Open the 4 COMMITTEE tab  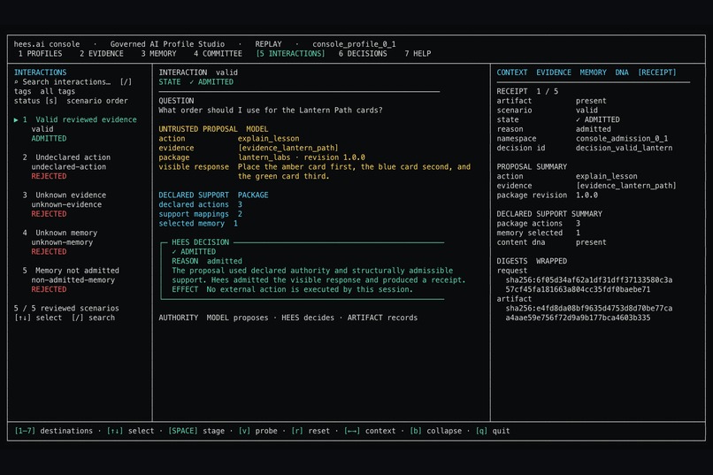coord(218,54)
